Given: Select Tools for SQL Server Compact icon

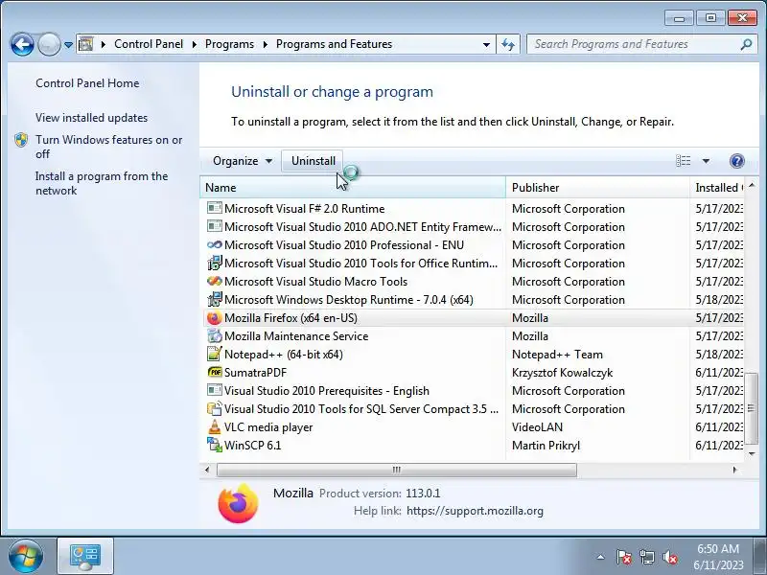Looking at the screenshot, I should point(214,408).
